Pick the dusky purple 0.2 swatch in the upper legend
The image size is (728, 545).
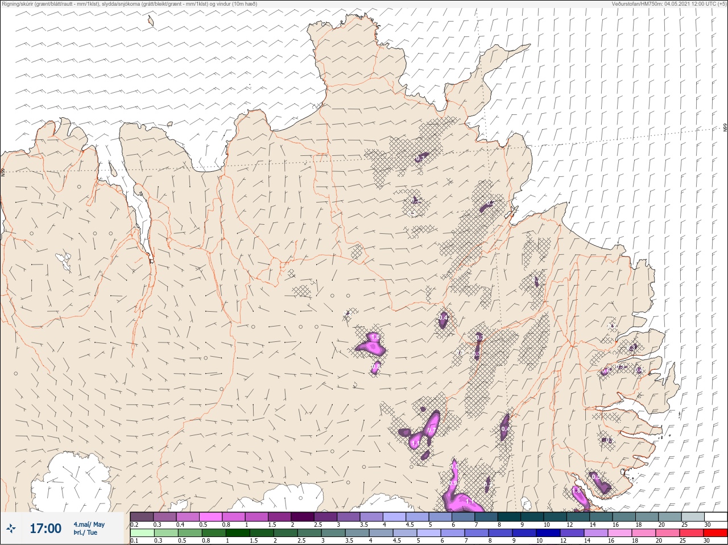click(x=142, y=517)
